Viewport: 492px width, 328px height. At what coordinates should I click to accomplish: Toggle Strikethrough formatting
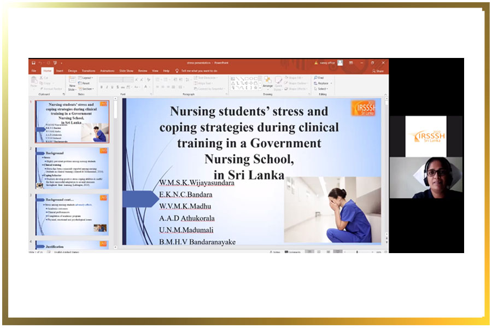(x=123, y=87)
